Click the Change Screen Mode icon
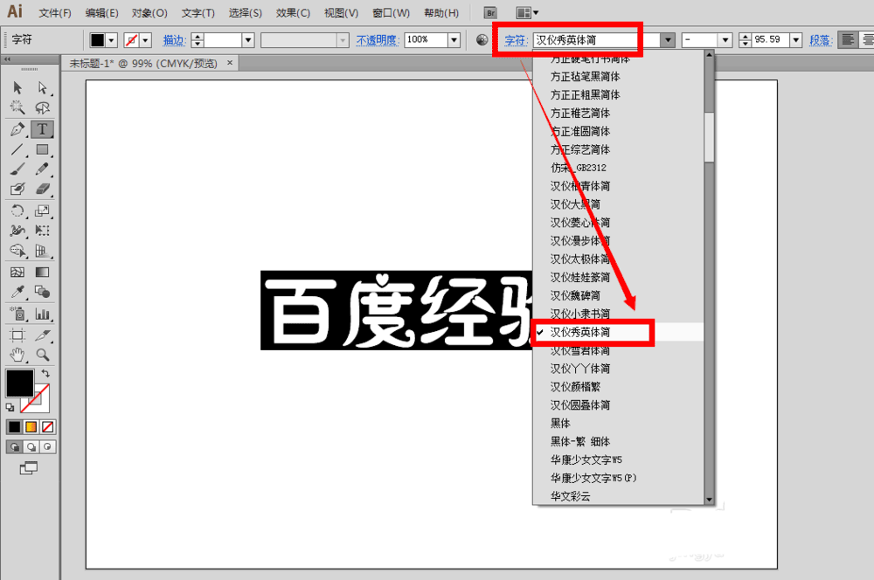874x580 pixels. tap(29, 468)
